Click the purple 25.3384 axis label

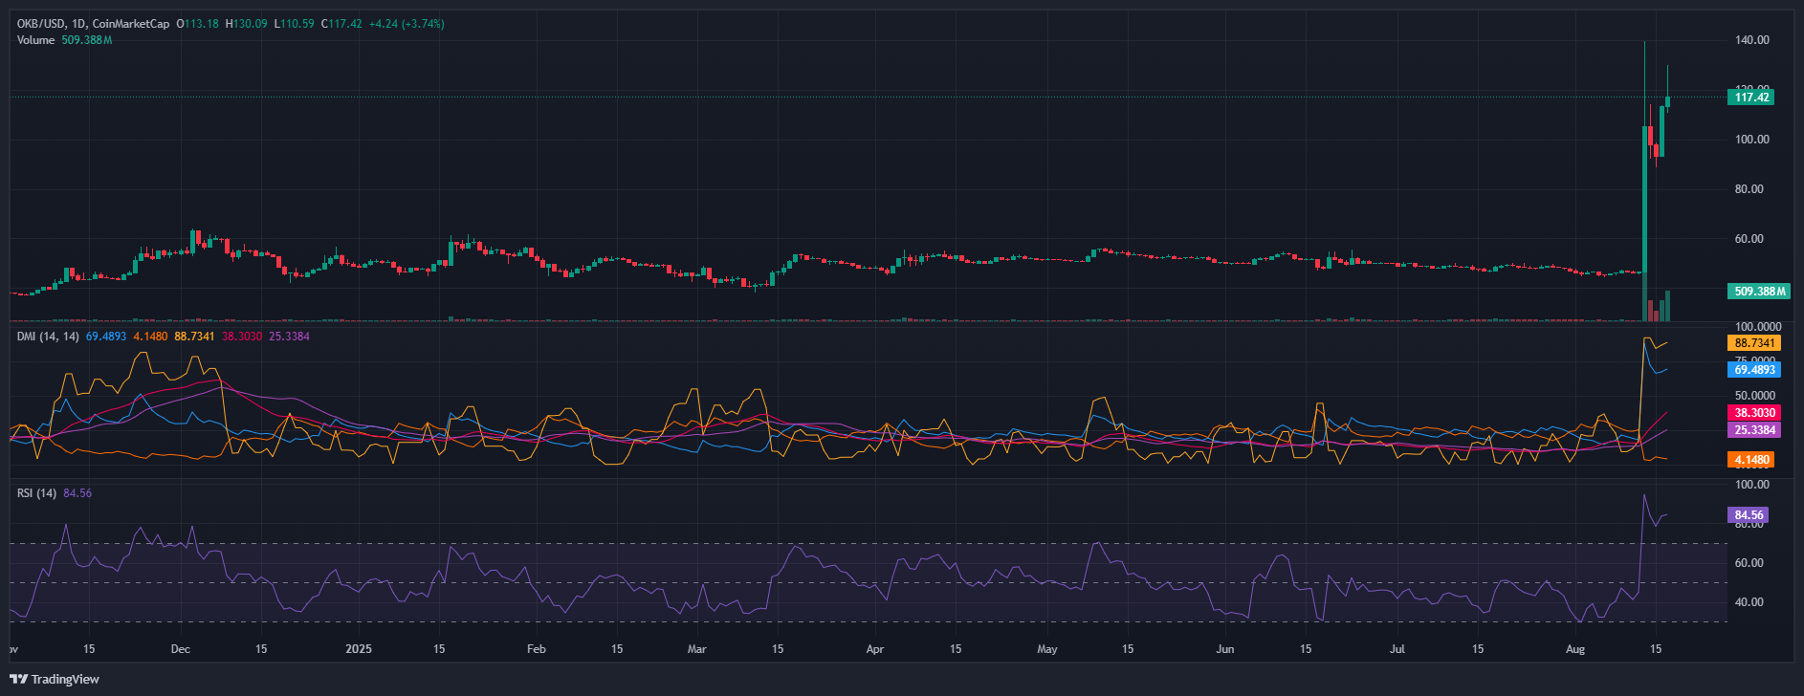pyautogui.click(x=1754, y=430)
